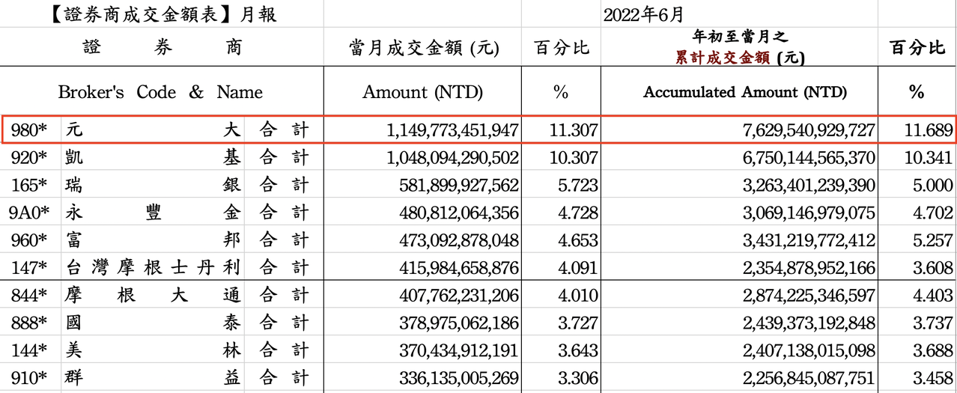Click the 2022年6月 date cell
The width and height of the screenshot is (957, 393).
643,14
